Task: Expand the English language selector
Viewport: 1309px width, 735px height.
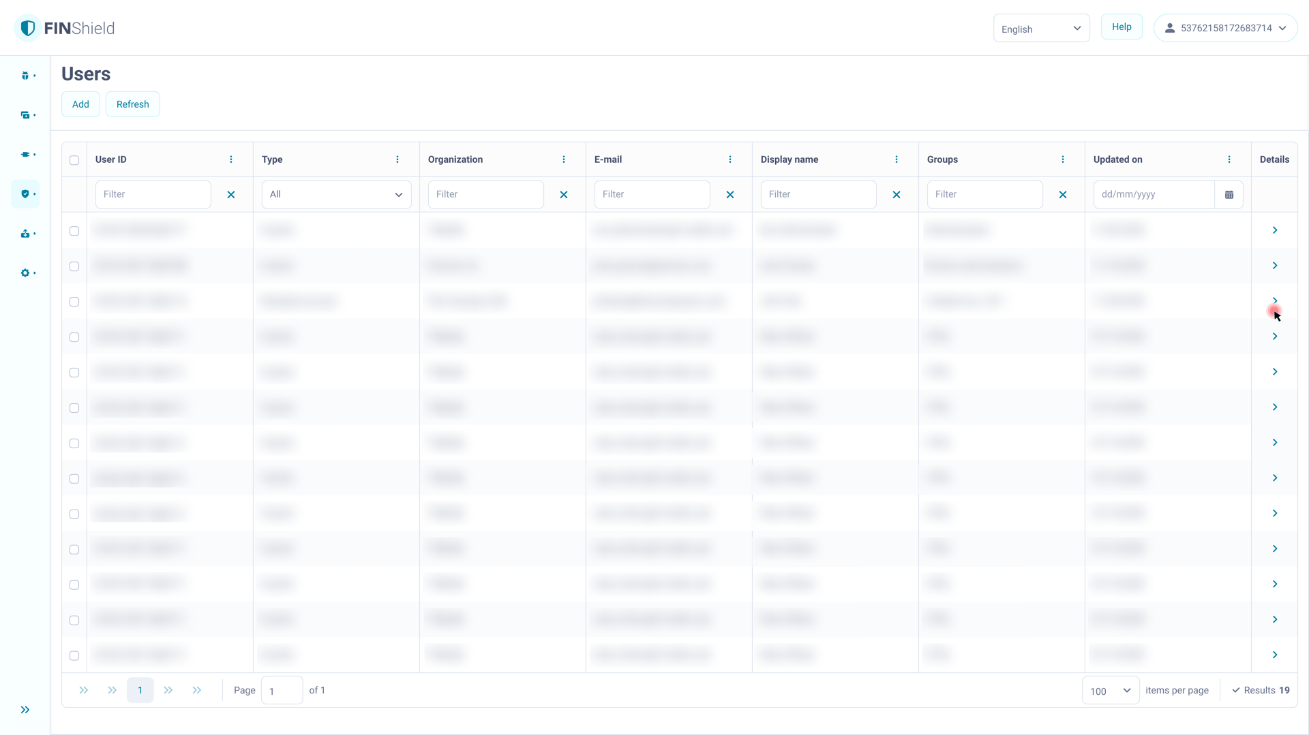Action: coord(1041,29)
